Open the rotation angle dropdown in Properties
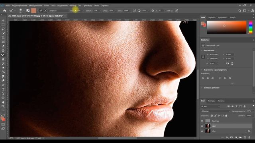255x143 pixels. (x=217, y=64)
